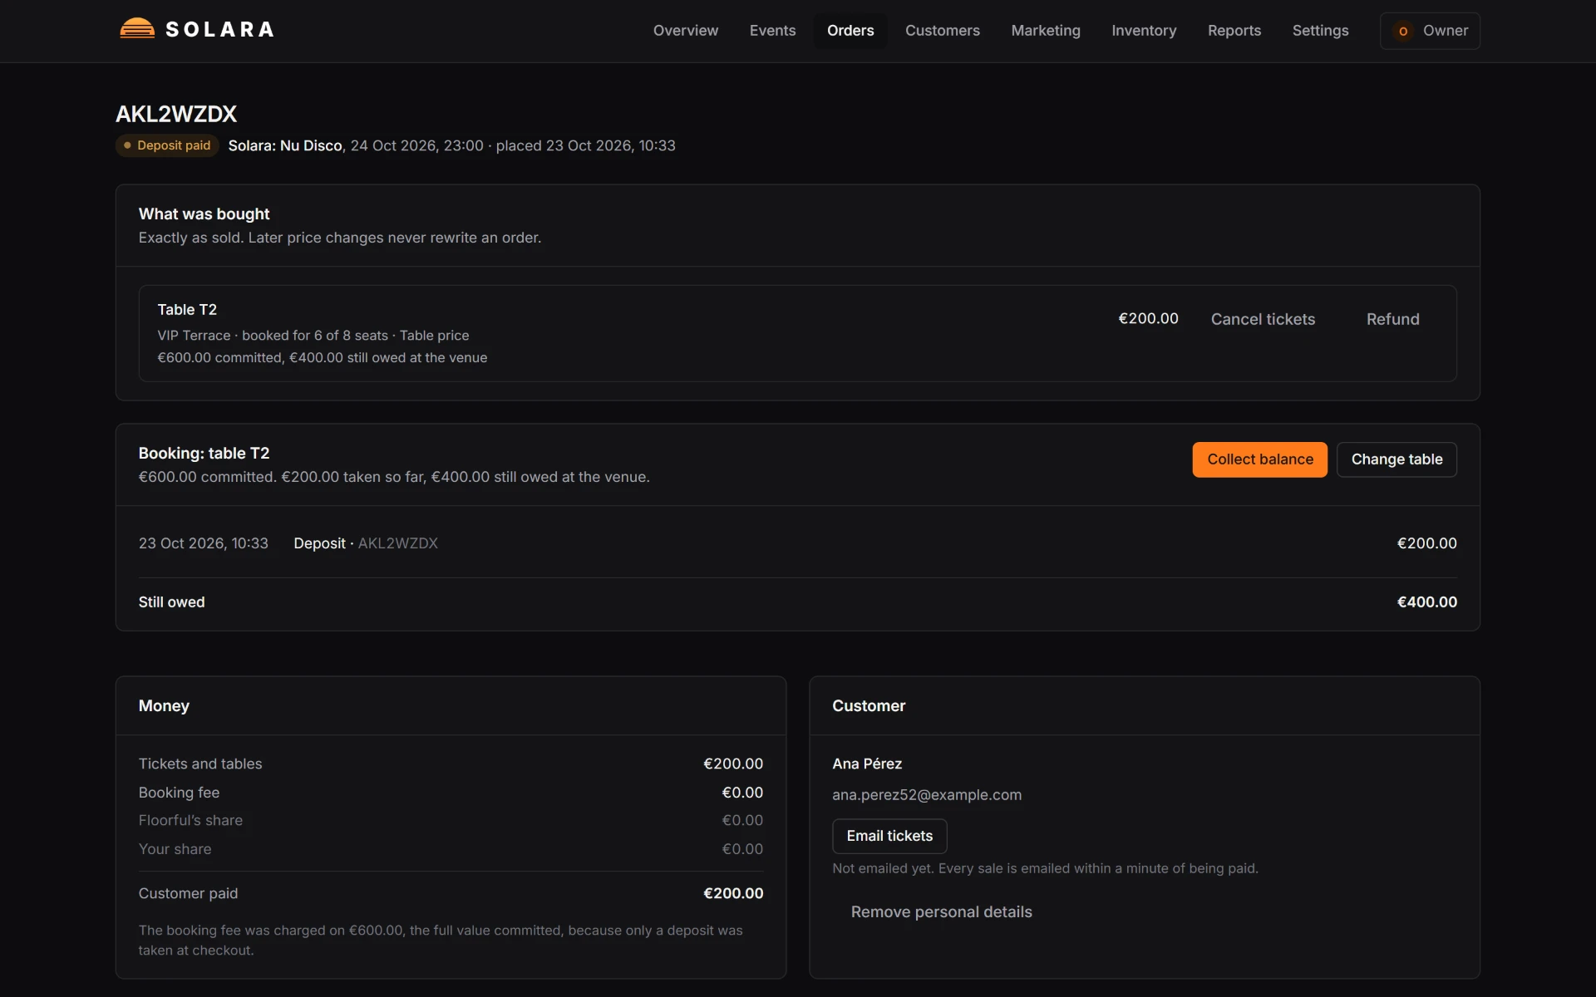Viewport: 1596px width, 997px height.
Task: Click the ana.perez52@example.com email address
Action: (x=927, y=795)
